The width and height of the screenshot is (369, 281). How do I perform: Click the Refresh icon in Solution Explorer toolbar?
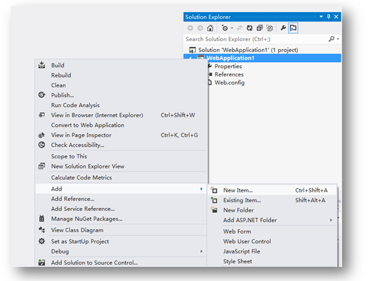tap(250, 28)
